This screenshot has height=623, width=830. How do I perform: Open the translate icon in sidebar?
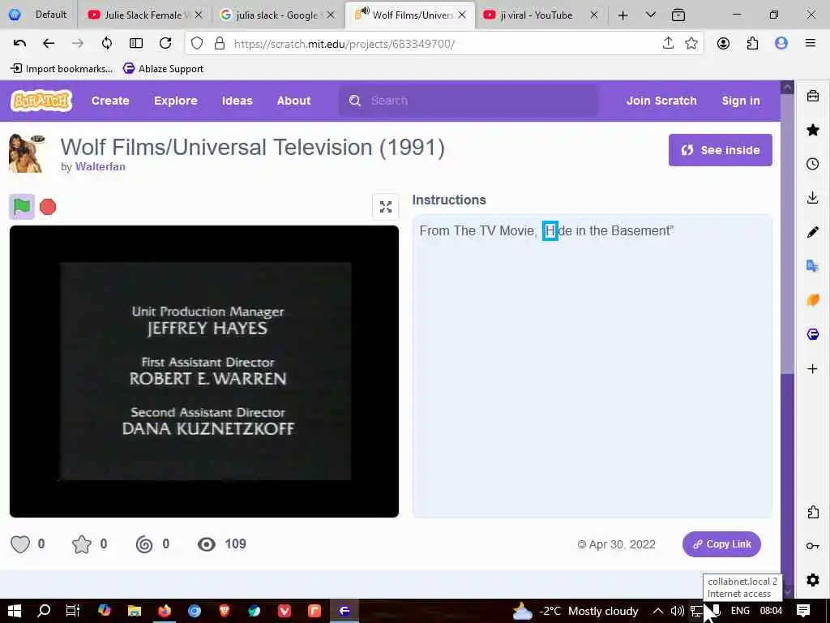coord(813,266)
